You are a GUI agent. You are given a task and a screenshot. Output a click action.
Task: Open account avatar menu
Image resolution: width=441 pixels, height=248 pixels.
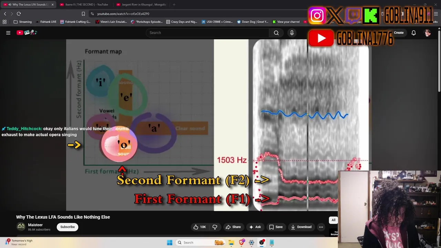pos(428,33)
